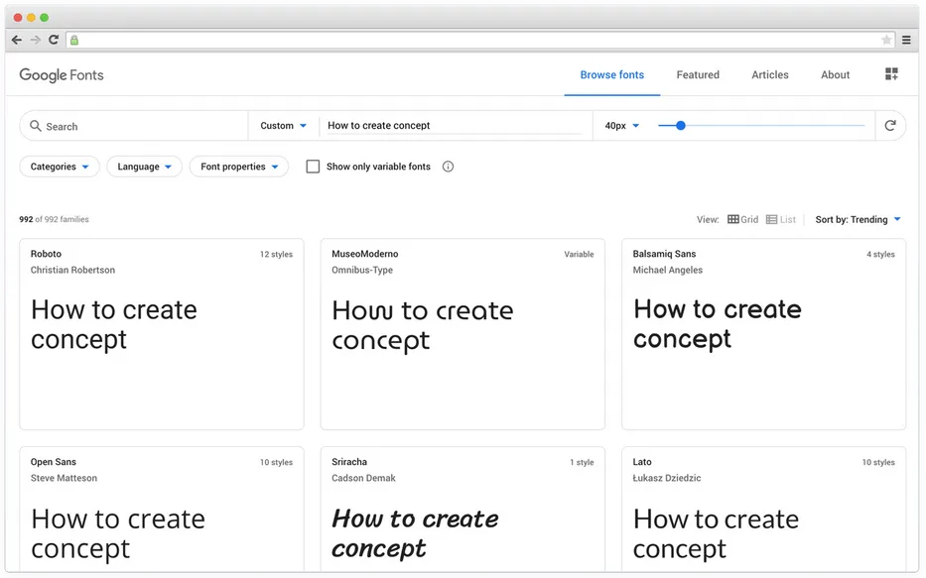The width and height of the screenshot is (926, 578).
Task: Click designer name Łukasz Dziedzic
Action: coord(667,478)
